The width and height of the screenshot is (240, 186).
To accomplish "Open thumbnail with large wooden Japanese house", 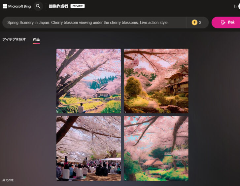I will pos(156,81).
